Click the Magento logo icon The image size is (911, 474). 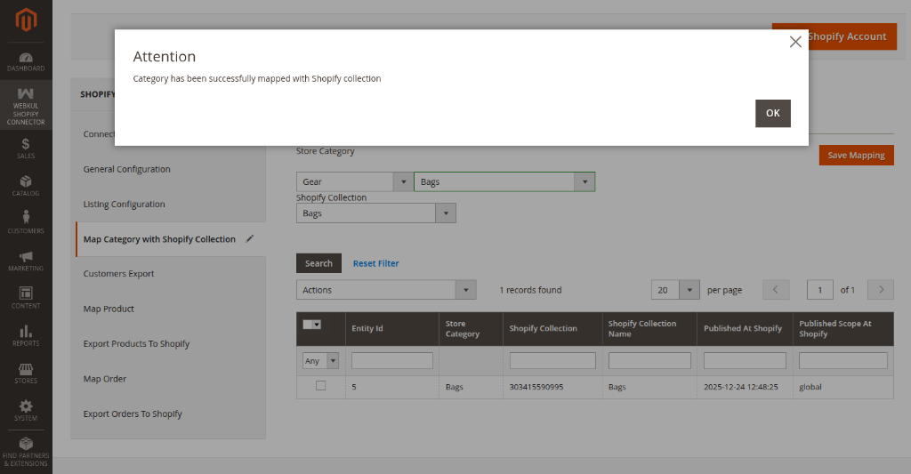(26, 20)
